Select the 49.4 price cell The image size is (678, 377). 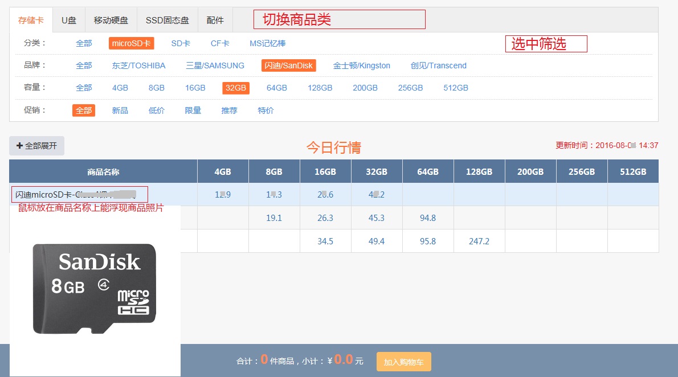[x=377, y=241]
